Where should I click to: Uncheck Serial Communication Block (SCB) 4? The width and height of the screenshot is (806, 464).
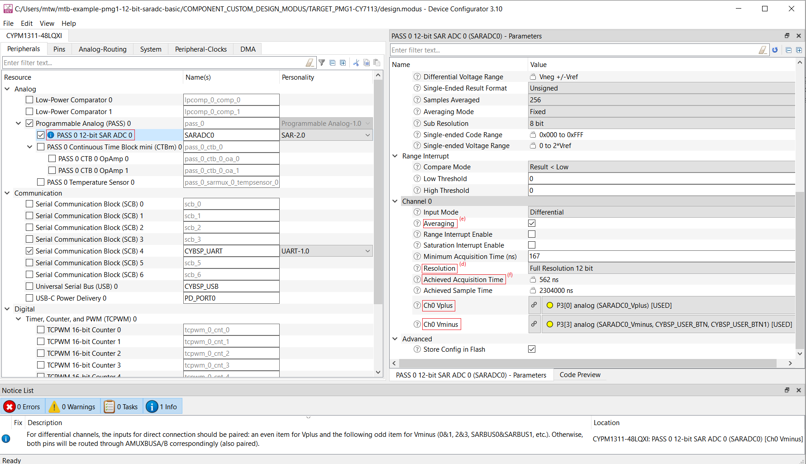pyautogui.click(x=29, y=251)
